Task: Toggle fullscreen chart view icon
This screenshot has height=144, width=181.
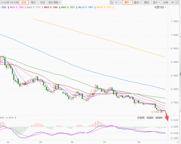Action: [x=177, y=2]
